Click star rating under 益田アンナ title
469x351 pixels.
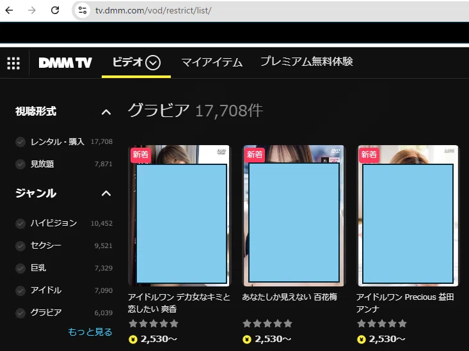(381, 324)
